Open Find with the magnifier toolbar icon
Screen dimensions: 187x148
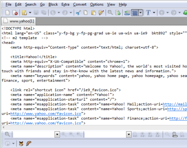[110, 13]
